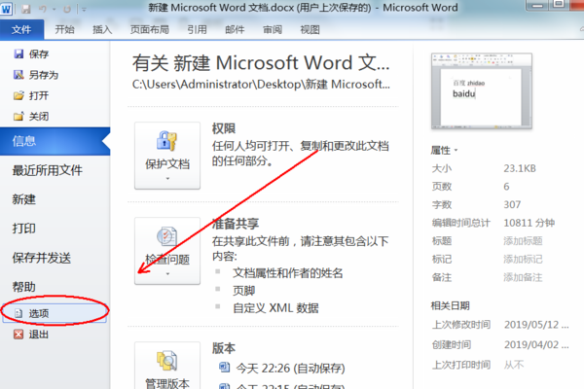Open the 选项 settings entry

(55, 313)
